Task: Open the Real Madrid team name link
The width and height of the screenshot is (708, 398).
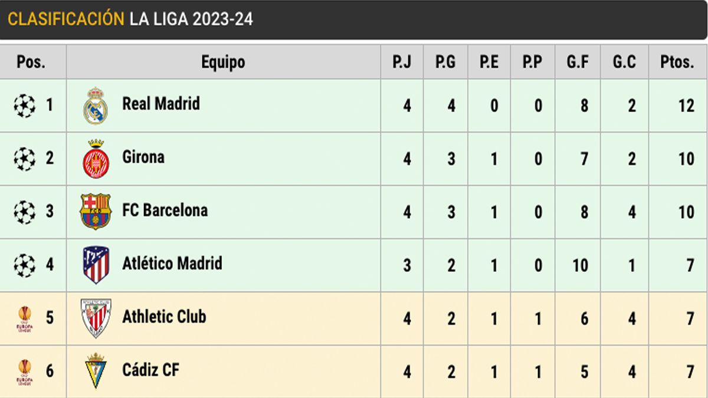Action: [161, 104]
